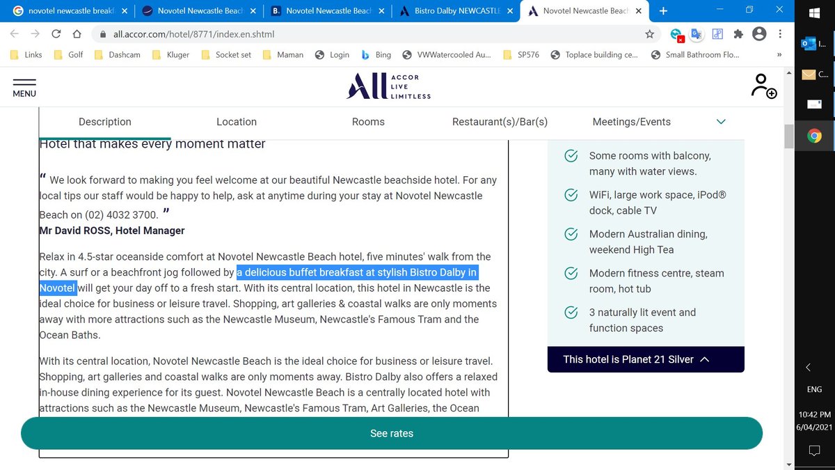Open the Chrome three-dot menu
This screenshot has width=835, height=470.
click(779, 34)
